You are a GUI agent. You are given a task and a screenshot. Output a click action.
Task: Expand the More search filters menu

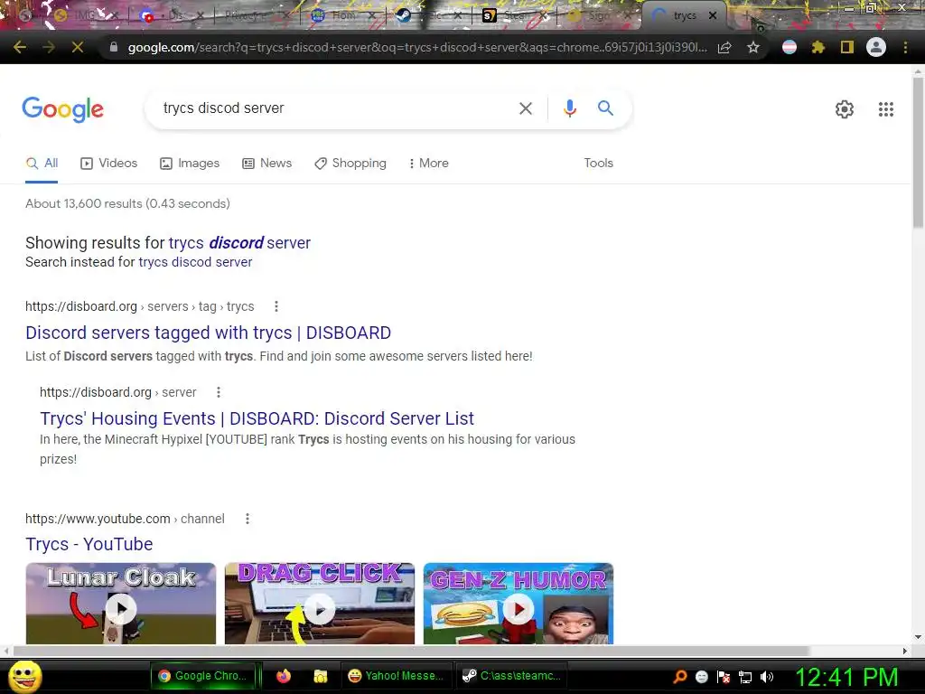[429, 163]
